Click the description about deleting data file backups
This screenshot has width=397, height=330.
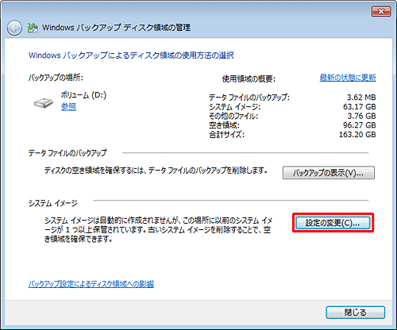tap(156, 171)
